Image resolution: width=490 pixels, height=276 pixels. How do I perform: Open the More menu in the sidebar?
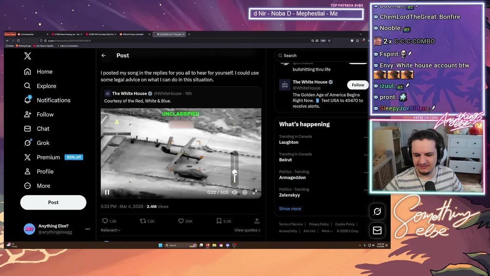click(x=37, y=186)
